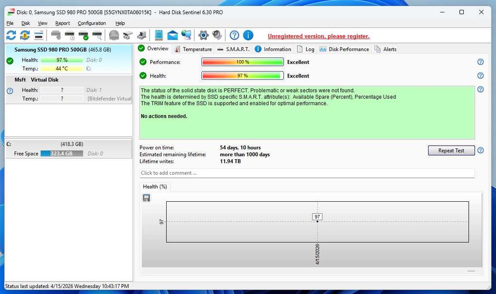This screenshot has height=294, width=496.
Task: Click the green check beside Performance label
Action: click(143, 62)
